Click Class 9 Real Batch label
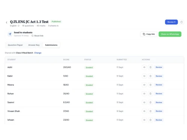 pyautogui.click(x=24, y=53)
